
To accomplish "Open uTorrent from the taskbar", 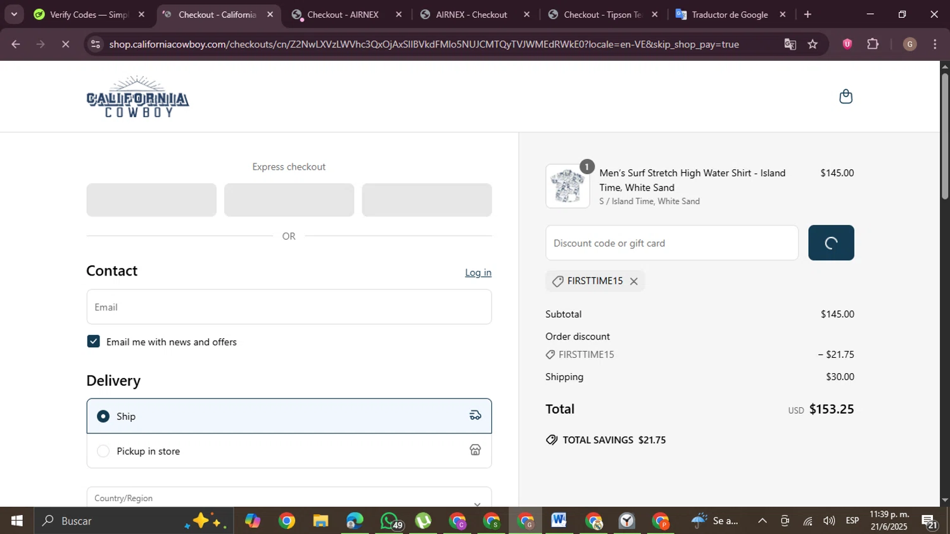I will [423, 521].
